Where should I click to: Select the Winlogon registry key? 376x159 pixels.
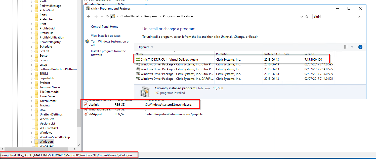click(x=46, y=142)
